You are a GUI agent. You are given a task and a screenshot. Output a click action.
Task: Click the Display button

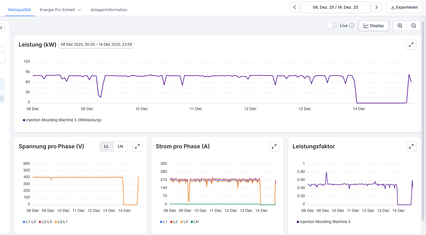click(x=374, y=26)
